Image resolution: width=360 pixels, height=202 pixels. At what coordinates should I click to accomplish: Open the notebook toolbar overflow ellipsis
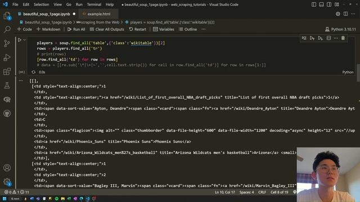tap(204, 29)
